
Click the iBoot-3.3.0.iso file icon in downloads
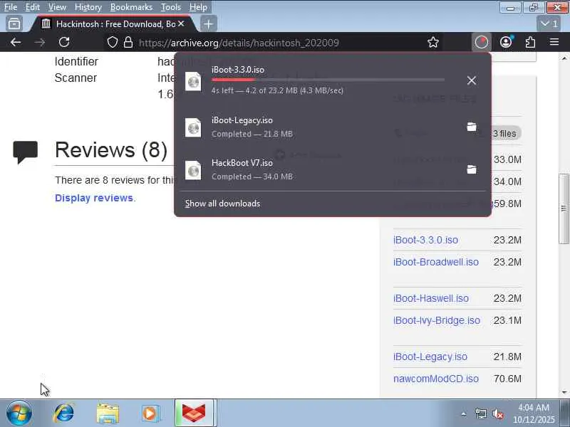[193, 81]
